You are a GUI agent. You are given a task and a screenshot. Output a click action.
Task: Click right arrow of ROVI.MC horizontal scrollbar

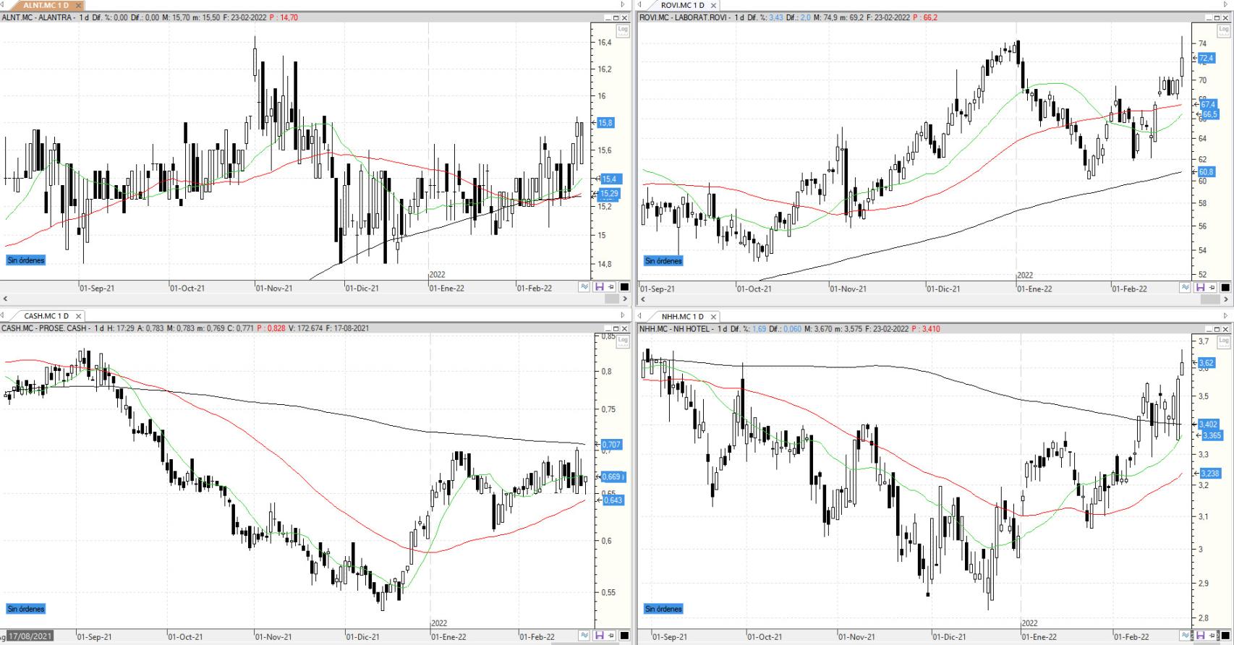1227,298
